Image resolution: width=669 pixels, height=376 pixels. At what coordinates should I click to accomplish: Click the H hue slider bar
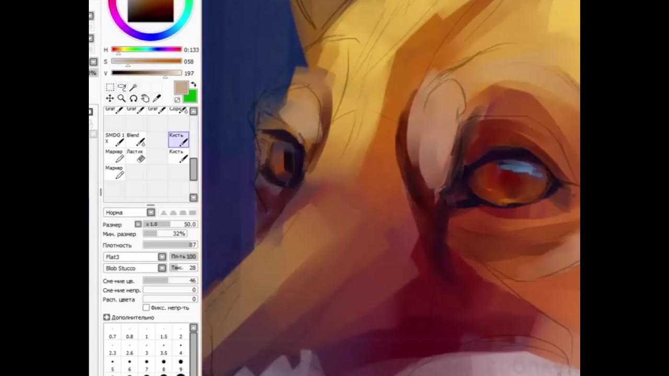pos(146,50)
